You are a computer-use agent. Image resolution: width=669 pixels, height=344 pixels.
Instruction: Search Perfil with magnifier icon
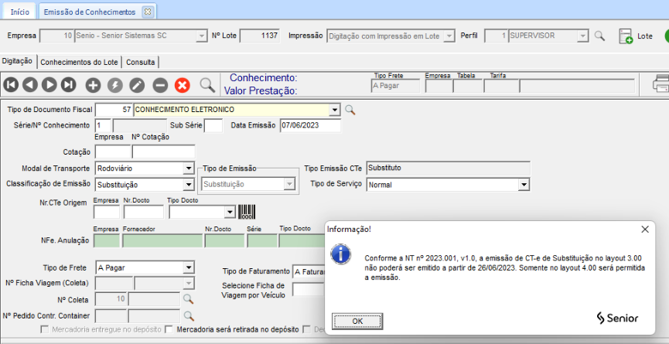point(599,36)
